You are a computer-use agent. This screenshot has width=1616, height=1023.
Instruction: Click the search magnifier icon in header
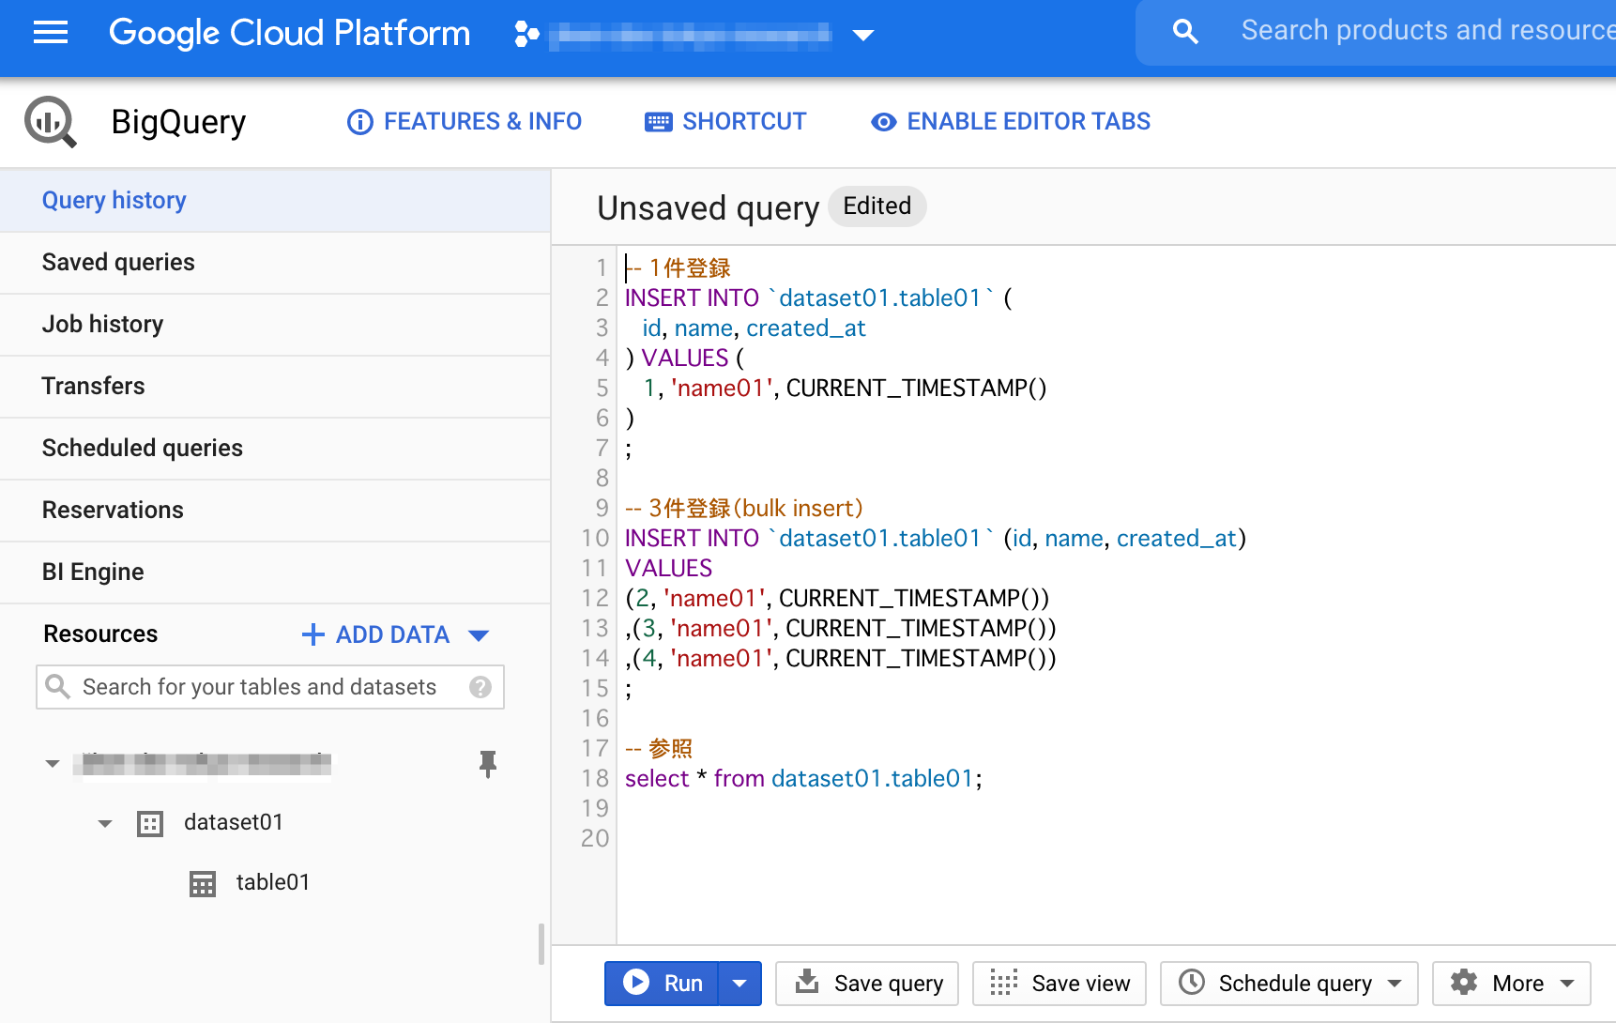pos(1185,32)
